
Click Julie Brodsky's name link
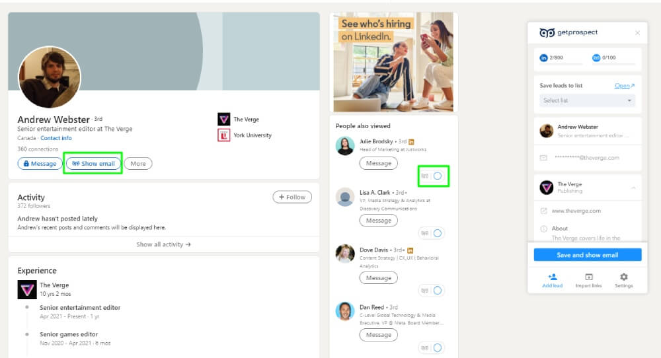tap(376, 141)
